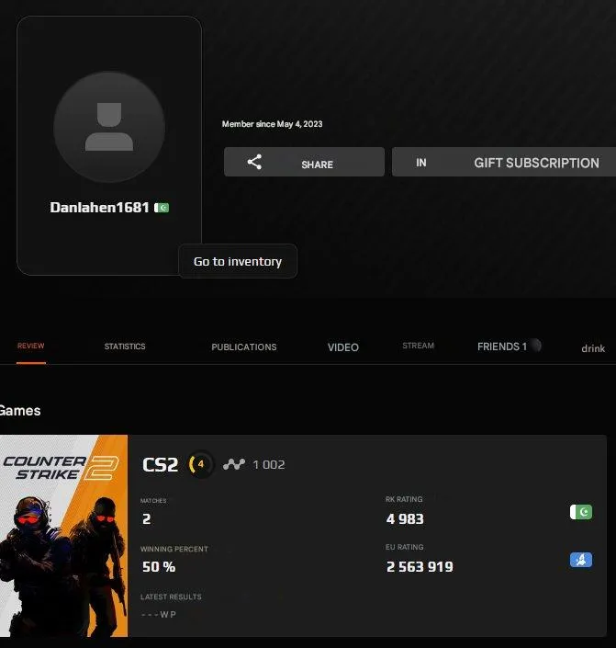Screen dimensions: 616x648
Task: Switch to the Review tab
Action: click(x=31, y=346)
